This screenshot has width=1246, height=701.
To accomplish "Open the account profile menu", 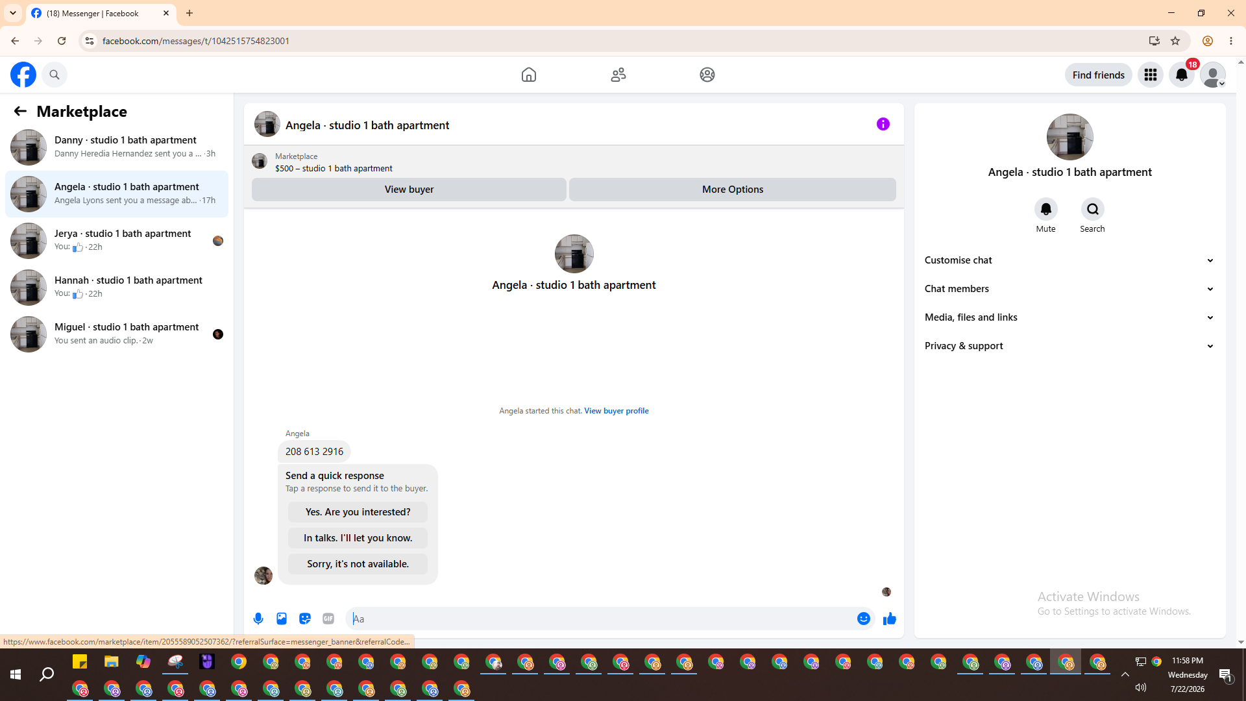I will (x=1213, y=75).
